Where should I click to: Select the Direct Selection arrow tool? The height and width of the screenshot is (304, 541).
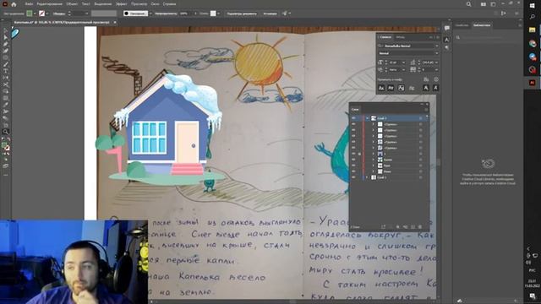tap(6, 37)
